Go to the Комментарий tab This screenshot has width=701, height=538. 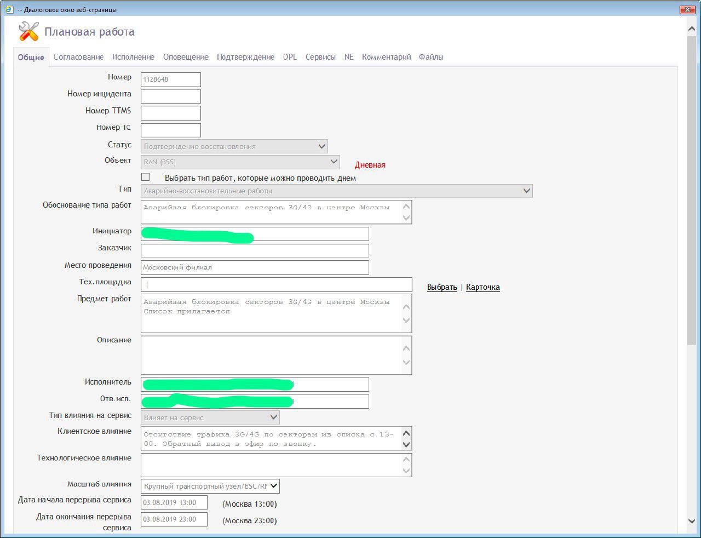pos(386,57)
